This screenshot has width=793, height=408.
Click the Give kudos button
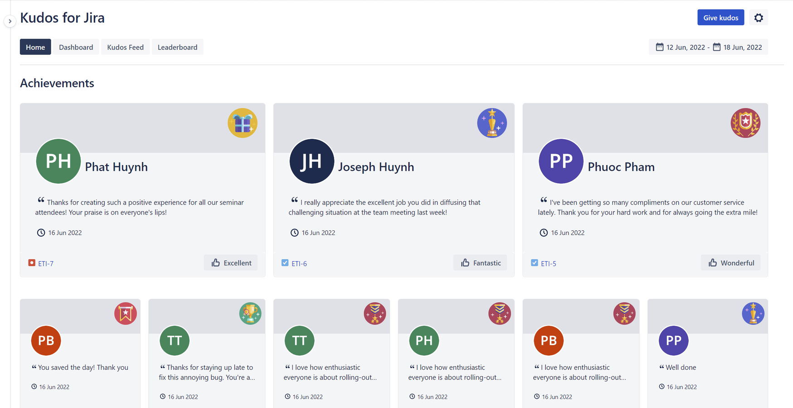(720, 18)
